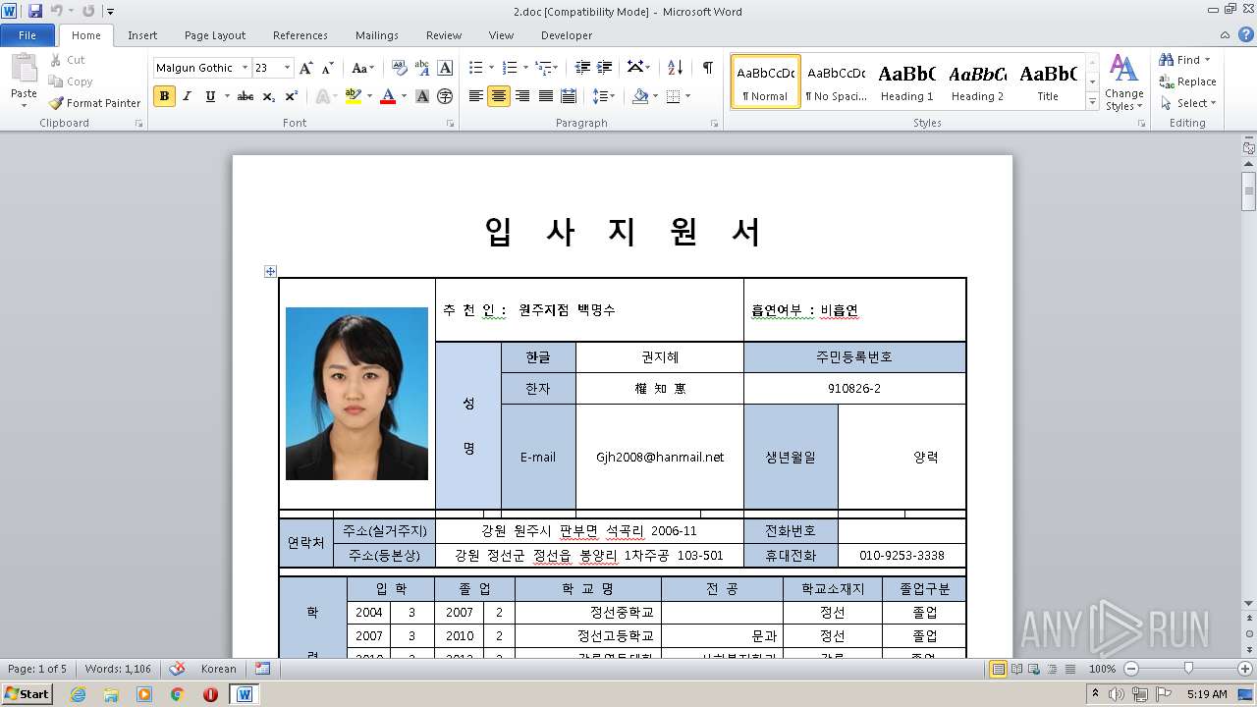Apply superscript formatting

[292, 96]
